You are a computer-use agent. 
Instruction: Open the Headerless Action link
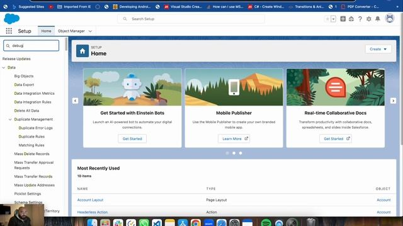point(93,212)
